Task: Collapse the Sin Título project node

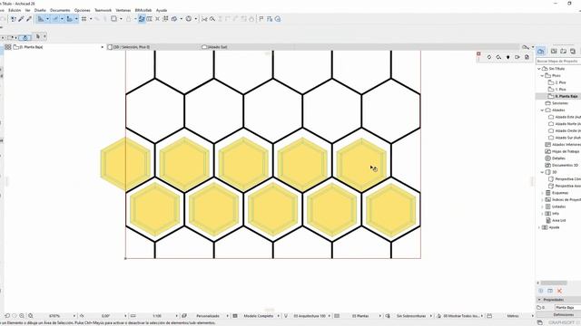Action: pos(539,69)
